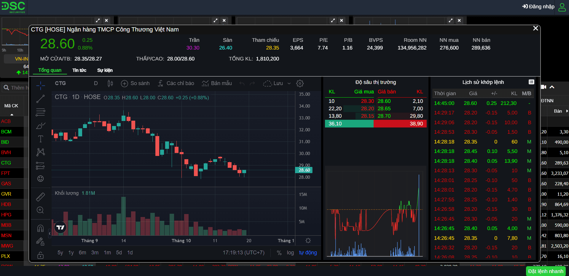The image size is (569, 276).
Task: Open the candlestick chart style menu
Action: [110, 83]
